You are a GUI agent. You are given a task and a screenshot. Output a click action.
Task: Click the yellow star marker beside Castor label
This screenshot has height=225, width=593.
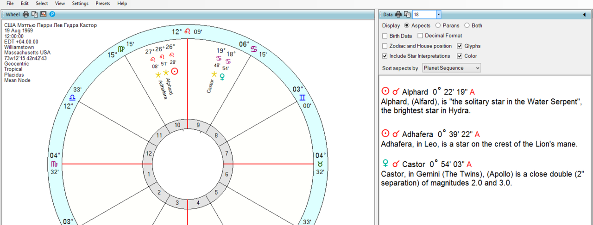[214, 74]
